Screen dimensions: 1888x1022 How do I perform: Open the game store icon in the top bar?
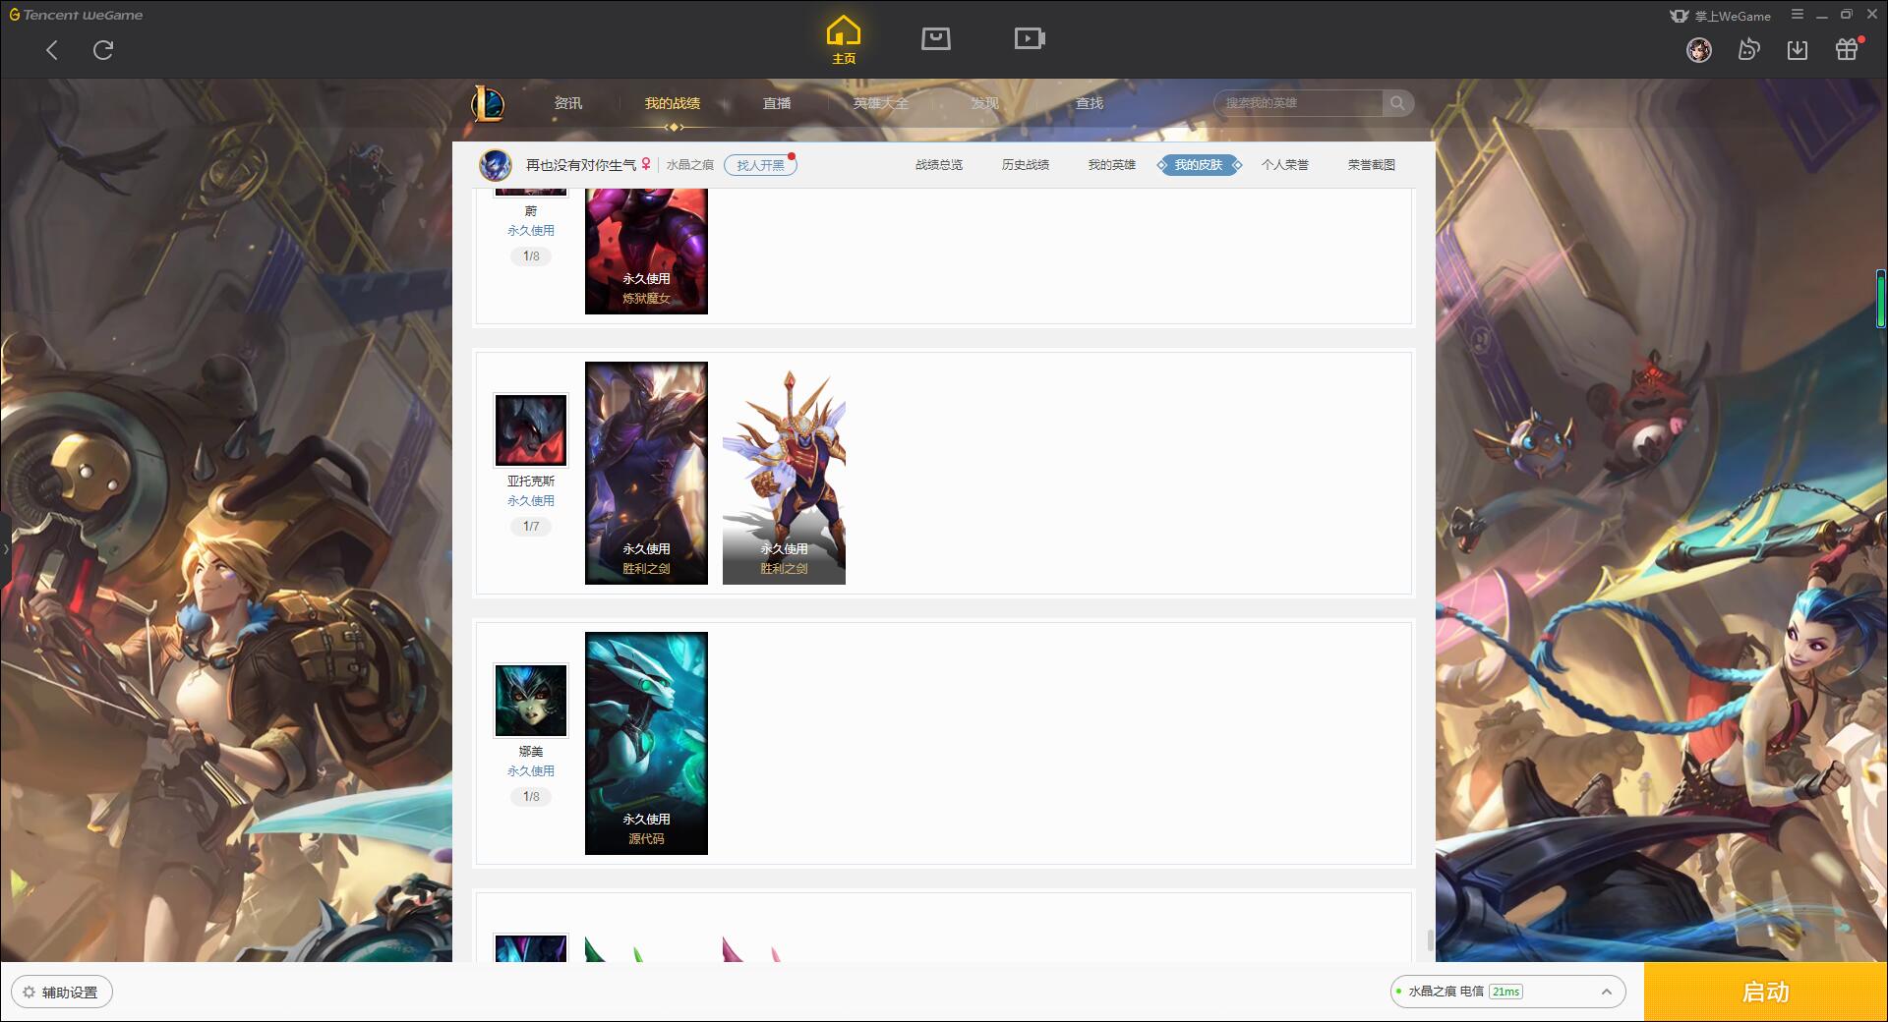[x=936, y=38]
